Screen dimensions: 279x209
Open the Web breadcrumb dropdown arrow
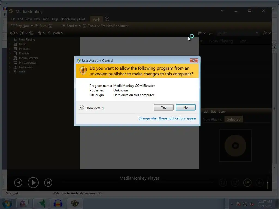[62, 33]
